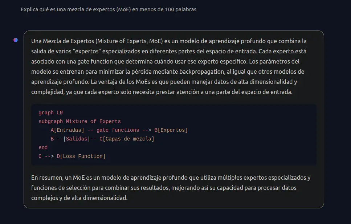Click "gate functions" edge label in the code
Screen dimensions: 351x224
118,130
